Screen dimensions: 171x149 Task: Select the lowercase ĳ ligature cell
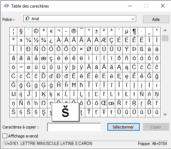[x=21, y=95]
